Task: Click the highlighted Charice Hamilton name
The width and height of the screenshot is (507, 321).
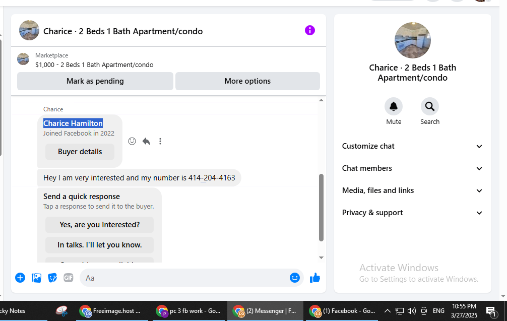Action: coord(73,123)
